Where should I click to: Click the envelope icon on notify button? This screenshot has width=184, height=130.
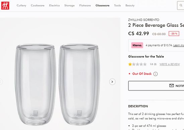coord(172,86)
